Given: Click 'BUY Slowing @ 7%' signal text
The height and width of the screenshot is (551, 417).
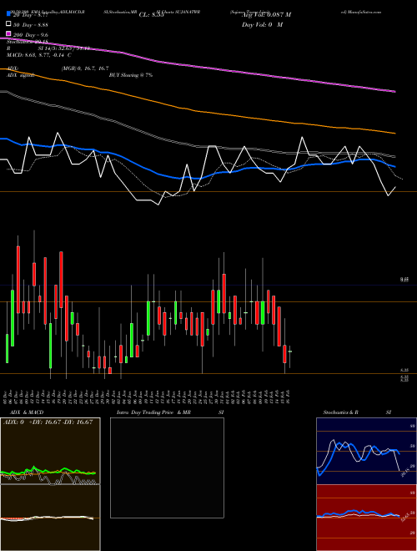Looking at the screenshot, I should [131, 75].
